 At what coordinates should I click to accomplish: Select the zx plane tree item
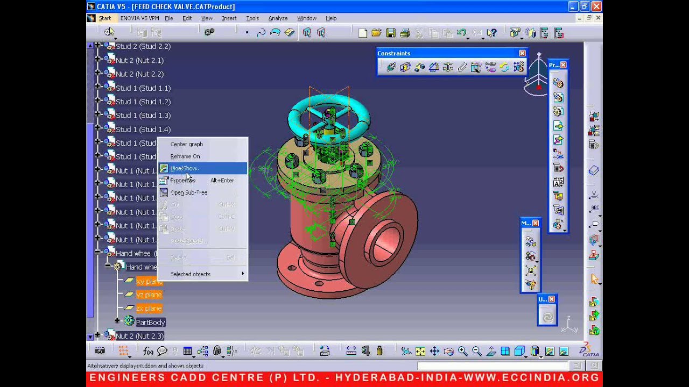click(x=149, y=309)
